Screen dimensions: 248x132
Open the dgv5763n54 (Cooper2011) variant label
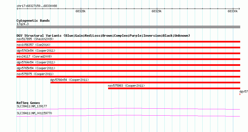36,51
